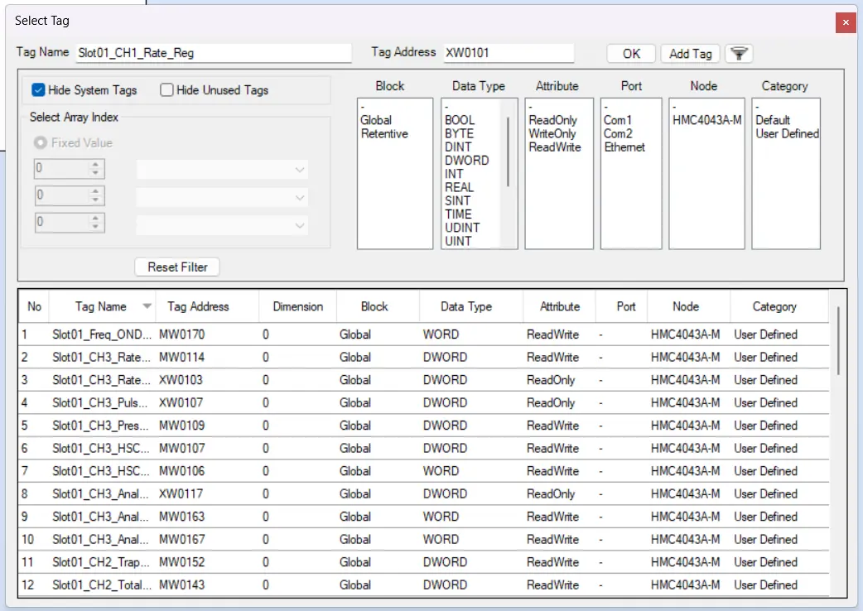Enable Hide Unused Tags checkbox
The width and height of the screenshot is (863, 611).
166,89
